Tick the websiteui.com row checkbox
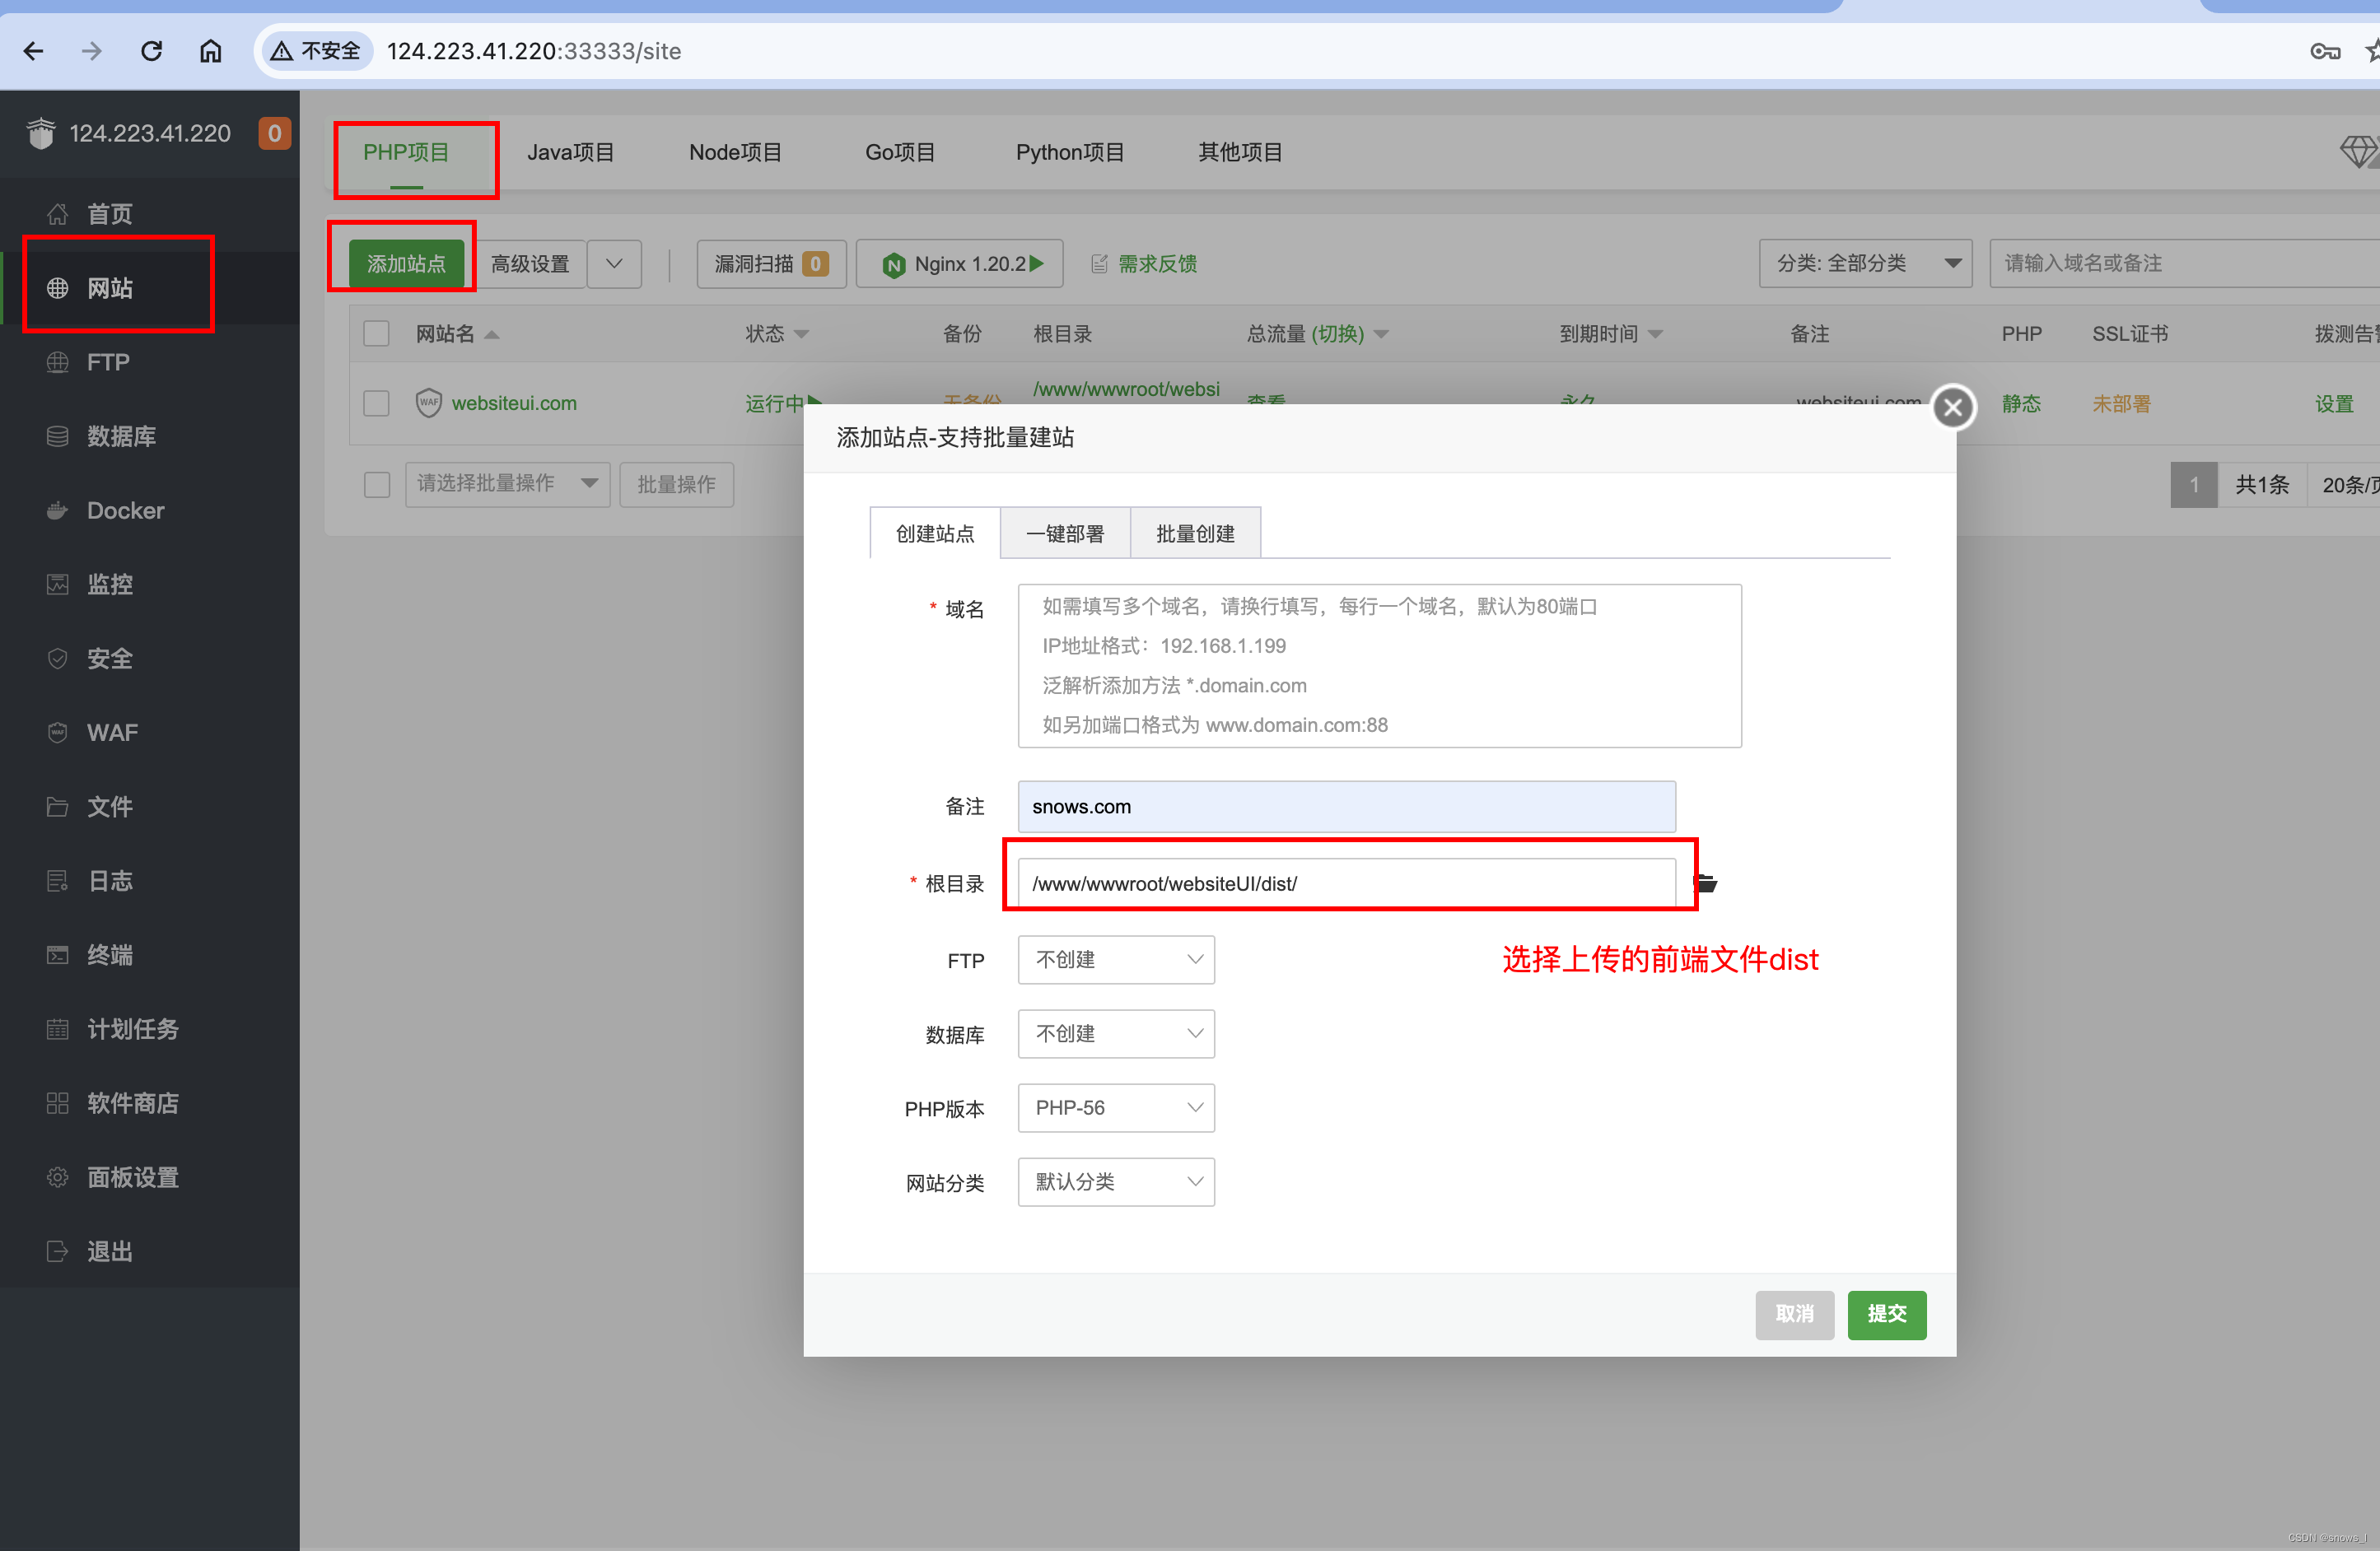The width and height of the screenshot is (2380, 1551). pos(376,403)
